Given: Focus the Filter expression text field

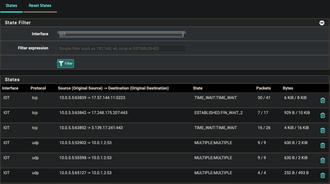Looking at the screenshot, I should click(x=121, y=49).
